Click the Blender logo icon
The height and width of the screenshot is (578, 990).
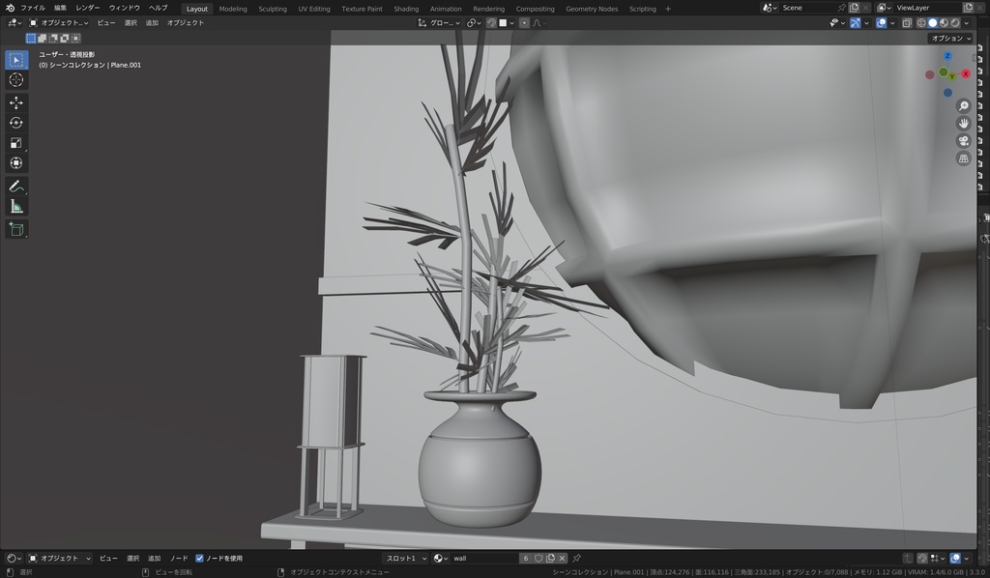(10, 8)
